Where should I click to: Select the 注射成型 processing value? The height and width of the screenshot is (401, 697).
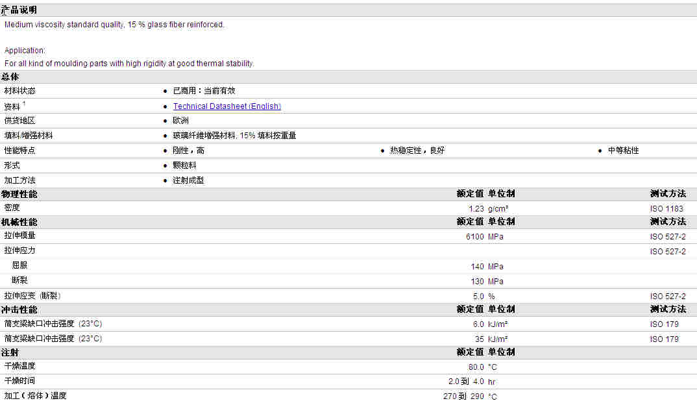tap(188, 180)
